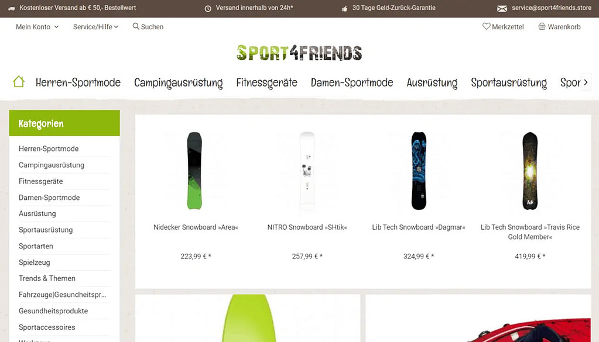The height and width of the screenshot is (342, 599).
Task: Expand the Service/Hilfe dropdown
Action: tap(95, 27)
